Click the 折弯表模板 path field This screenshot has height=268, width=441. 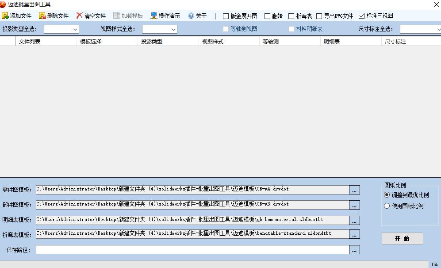(192, 234)
